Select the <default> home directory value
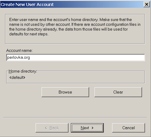Screen dimensions: 151x137 [x=17, y=77]
